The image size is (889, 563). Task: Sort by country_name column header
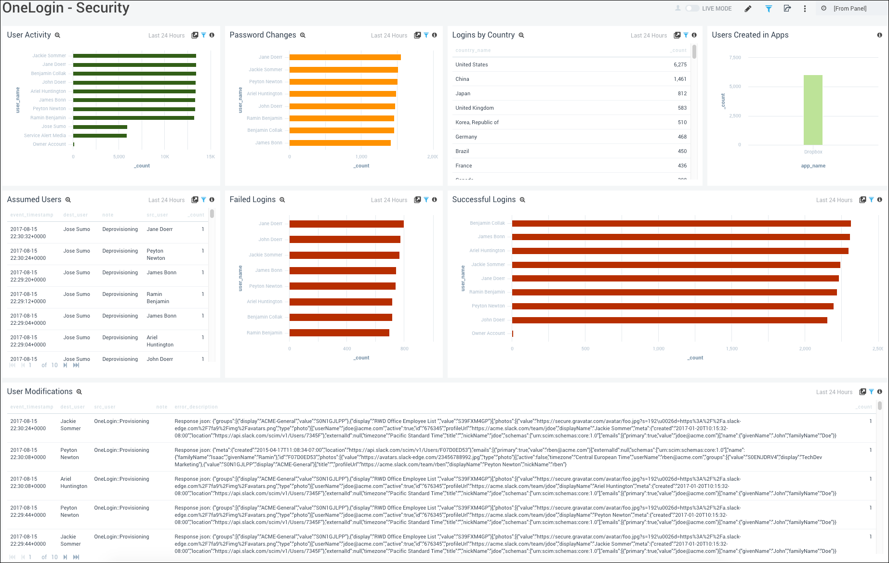(473, 51)
